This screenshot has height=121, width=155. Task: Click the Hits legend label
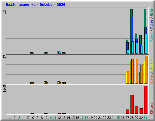(152, 12)
